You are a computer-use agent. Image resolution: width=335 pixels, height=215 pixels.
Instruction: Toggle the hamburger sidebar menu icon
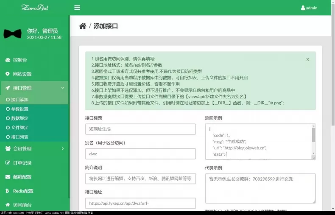coord(77,8)
